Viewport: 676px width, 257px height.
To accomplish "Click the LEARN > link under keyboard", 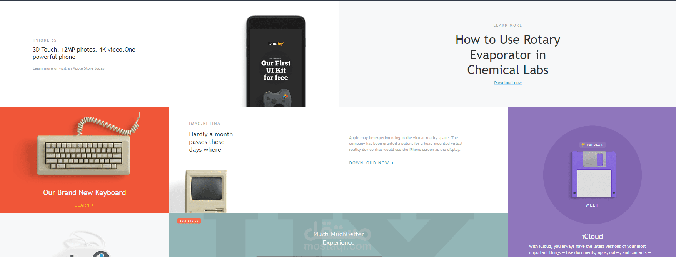I will click(x=84, y=205).
